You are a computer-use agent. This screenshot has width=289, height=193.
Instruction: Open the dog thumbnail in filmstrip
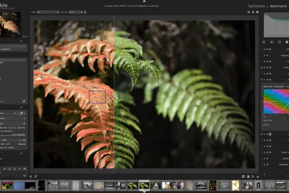coord(247,186)
